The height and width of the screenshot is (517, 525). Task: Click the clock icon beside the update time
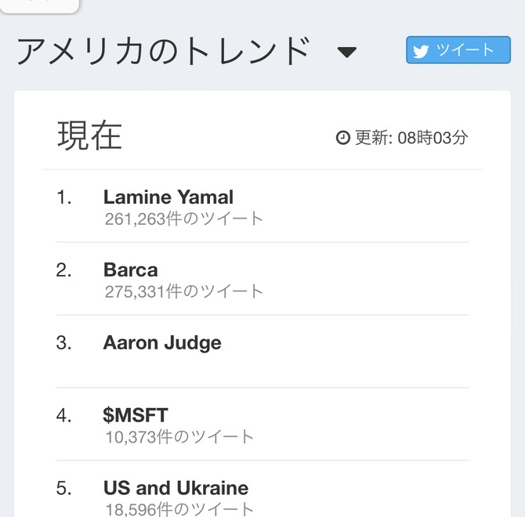[x=342, y=138]
